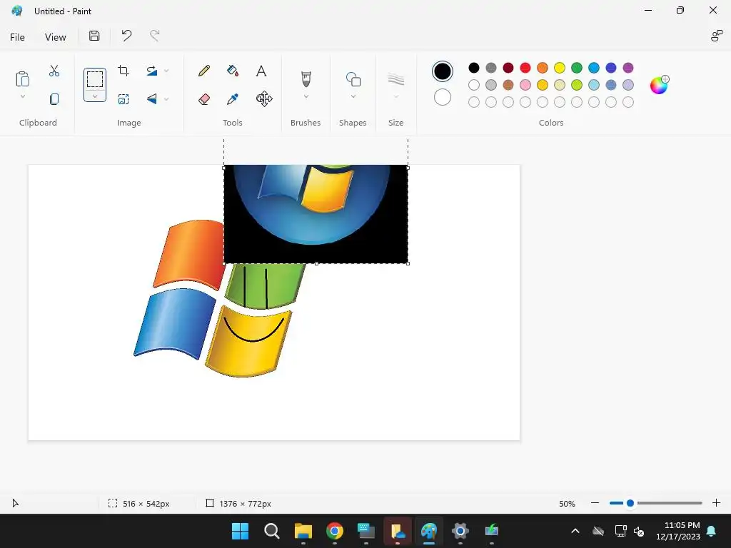Click the 50% zoom level value

567,504
